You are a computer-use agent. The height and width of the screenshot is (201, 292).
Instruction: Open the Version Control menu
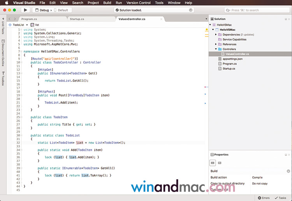[138, 3]
